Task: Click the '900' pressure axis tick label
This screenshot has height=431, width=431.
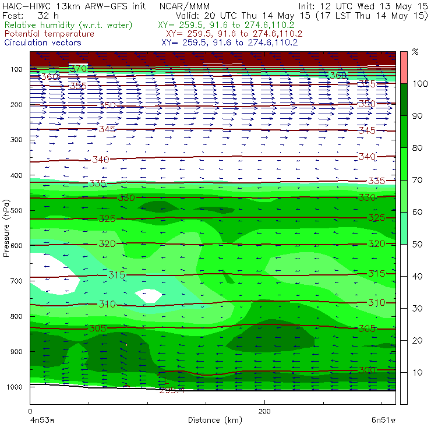Action: 16,352
